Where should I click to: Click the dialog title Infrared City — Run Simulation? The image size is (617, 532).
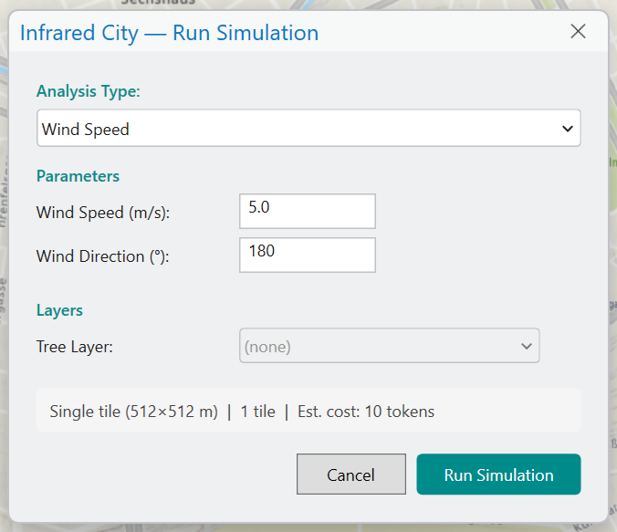169,33
